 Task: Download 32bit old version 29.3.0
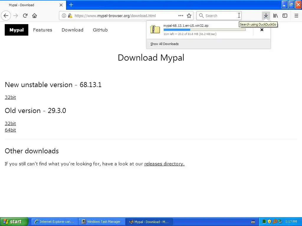pyautogui.click(x=10, y=123)
